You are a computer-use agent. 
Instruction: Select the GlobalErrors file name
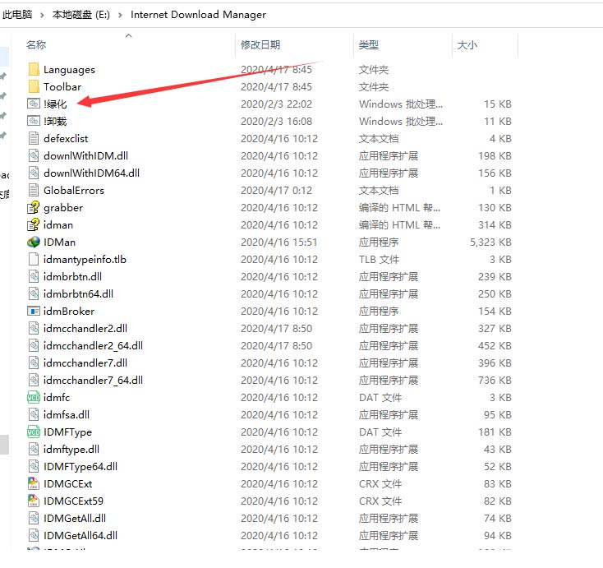tap(74, 190)
